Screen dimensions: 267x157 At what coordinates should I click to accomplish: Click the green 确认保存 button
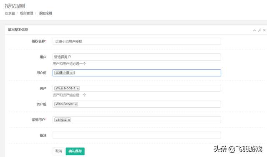pos(75,151)
